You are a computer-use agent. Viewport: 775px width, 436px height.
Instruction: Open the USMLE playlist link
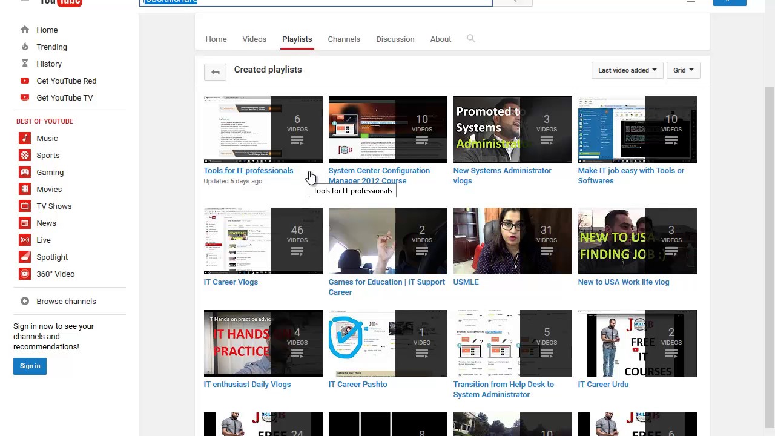tap(466, 282)
